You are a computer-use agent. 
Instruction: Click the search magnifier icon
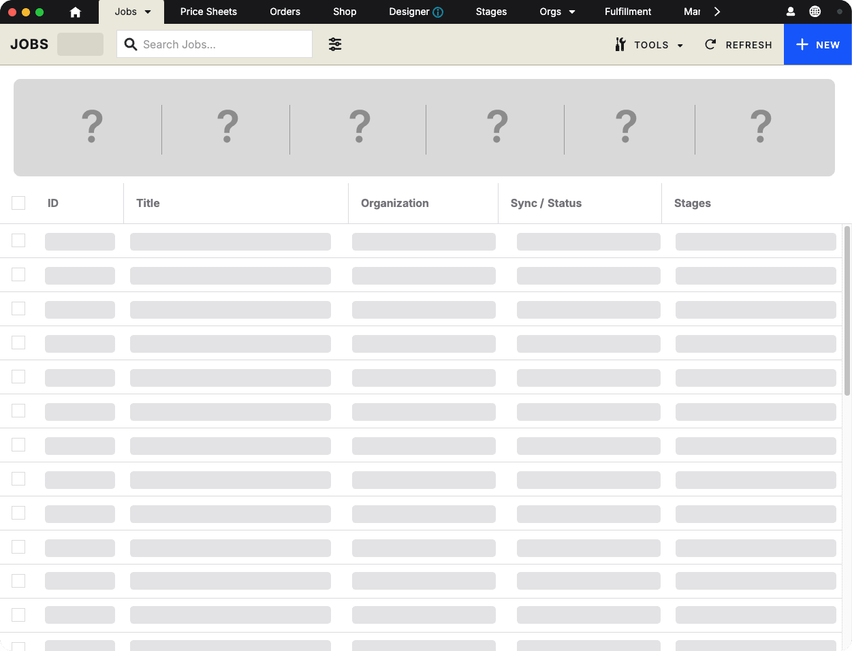click(131, 44)
